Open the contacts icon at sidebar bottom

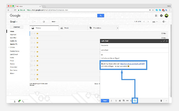click(x=15, y=101)
